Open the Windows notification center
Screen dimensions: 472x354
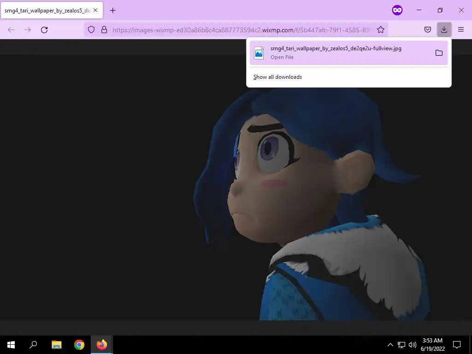[x=457, y=345]
